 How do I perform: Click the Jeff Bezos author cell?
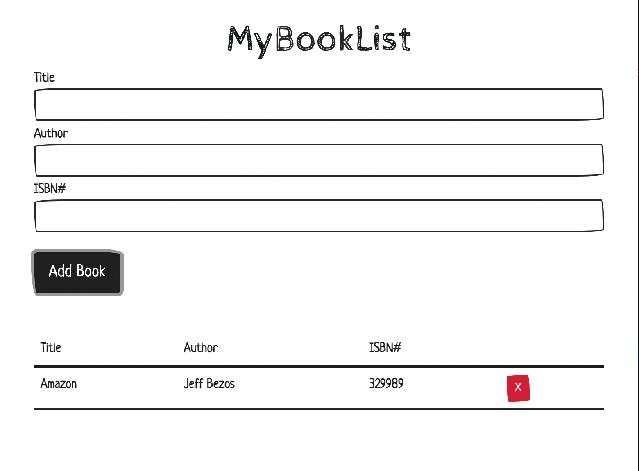click(209, 384)
